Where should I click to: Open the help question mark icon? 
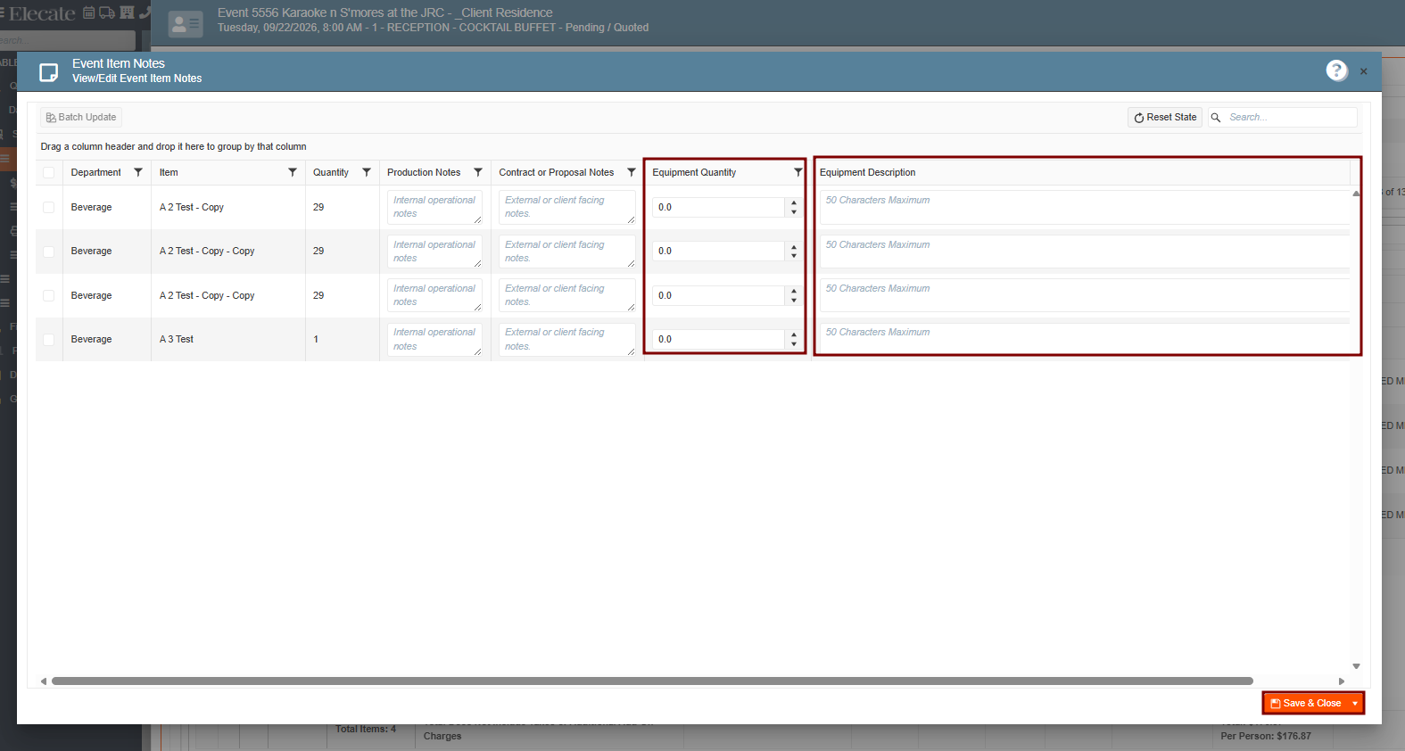1336,70
